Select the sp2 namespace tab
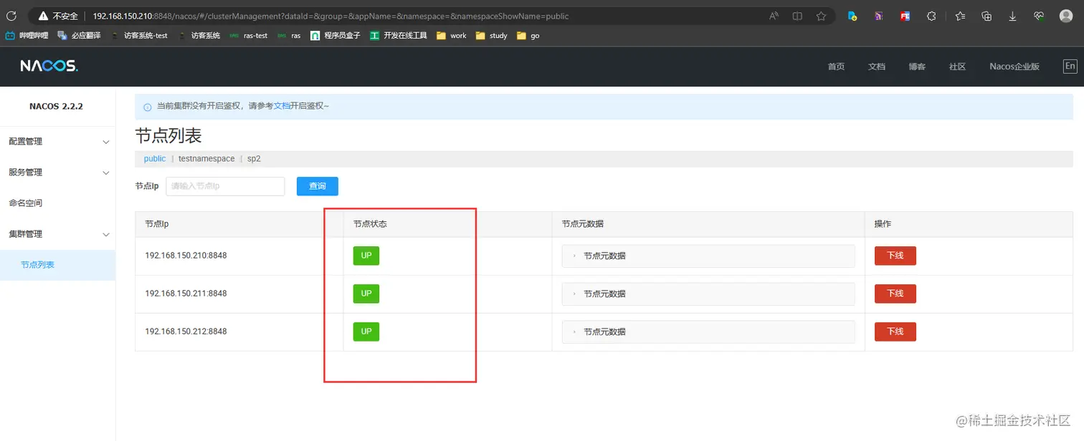The width and height of the screenshot is (1084, 441). click(254, 159)
